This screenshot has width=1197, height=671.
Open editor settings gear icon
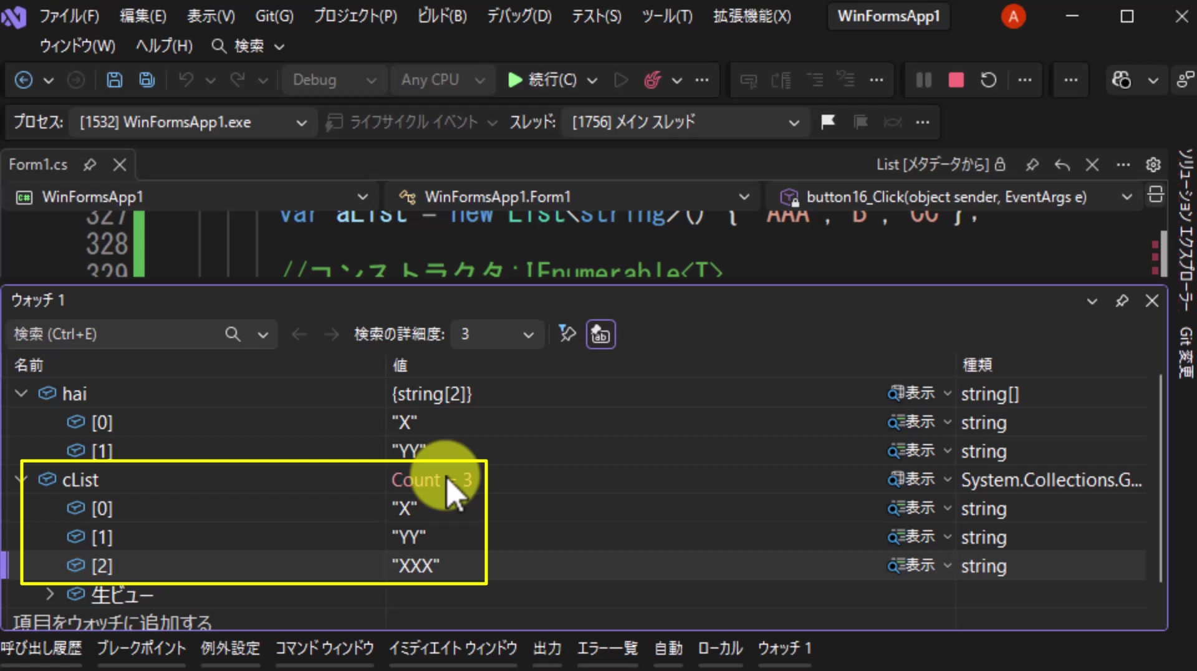pos(1153,165)
